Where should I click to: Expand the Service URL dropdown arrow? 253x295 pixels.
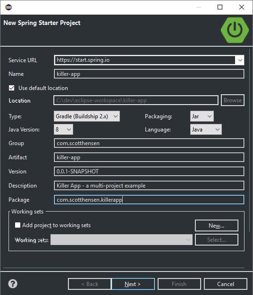pyautogui.click(x=240, y=60)
